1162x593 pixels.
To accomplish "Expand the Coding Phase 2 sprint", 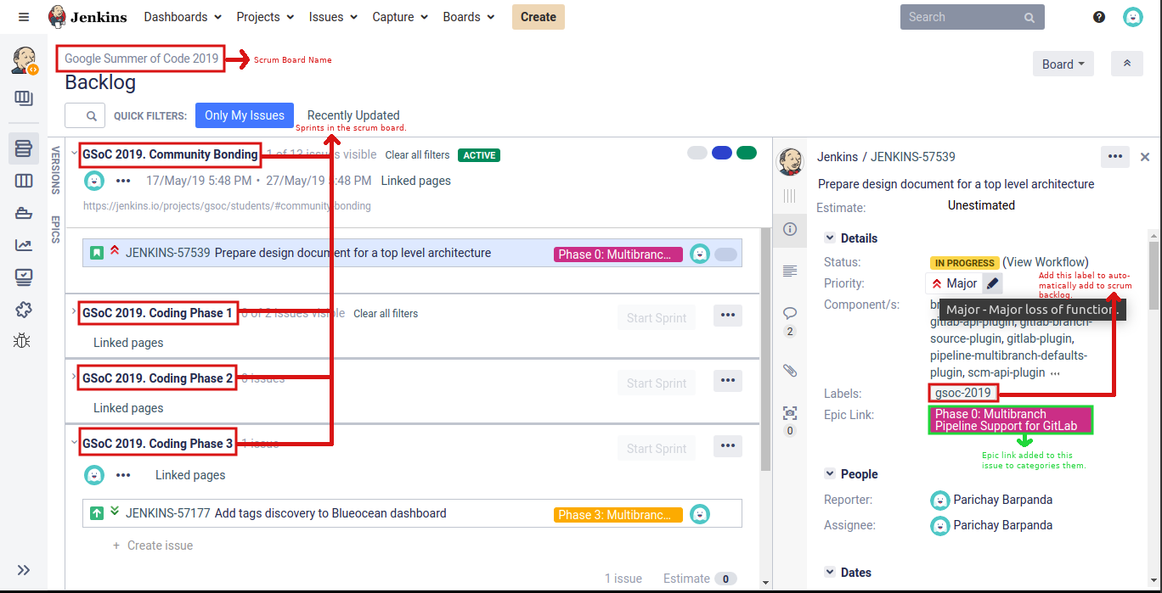I will tap(74, 377).
